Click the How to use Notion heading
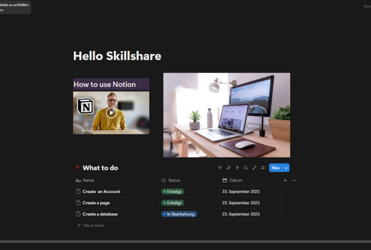This screenshot has height=250, width=371. click(x=104, y=84)
